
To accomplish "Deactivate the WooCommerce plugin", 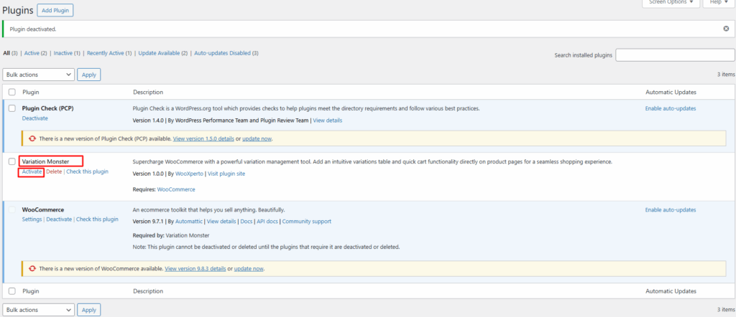I will tap(59, 219).
